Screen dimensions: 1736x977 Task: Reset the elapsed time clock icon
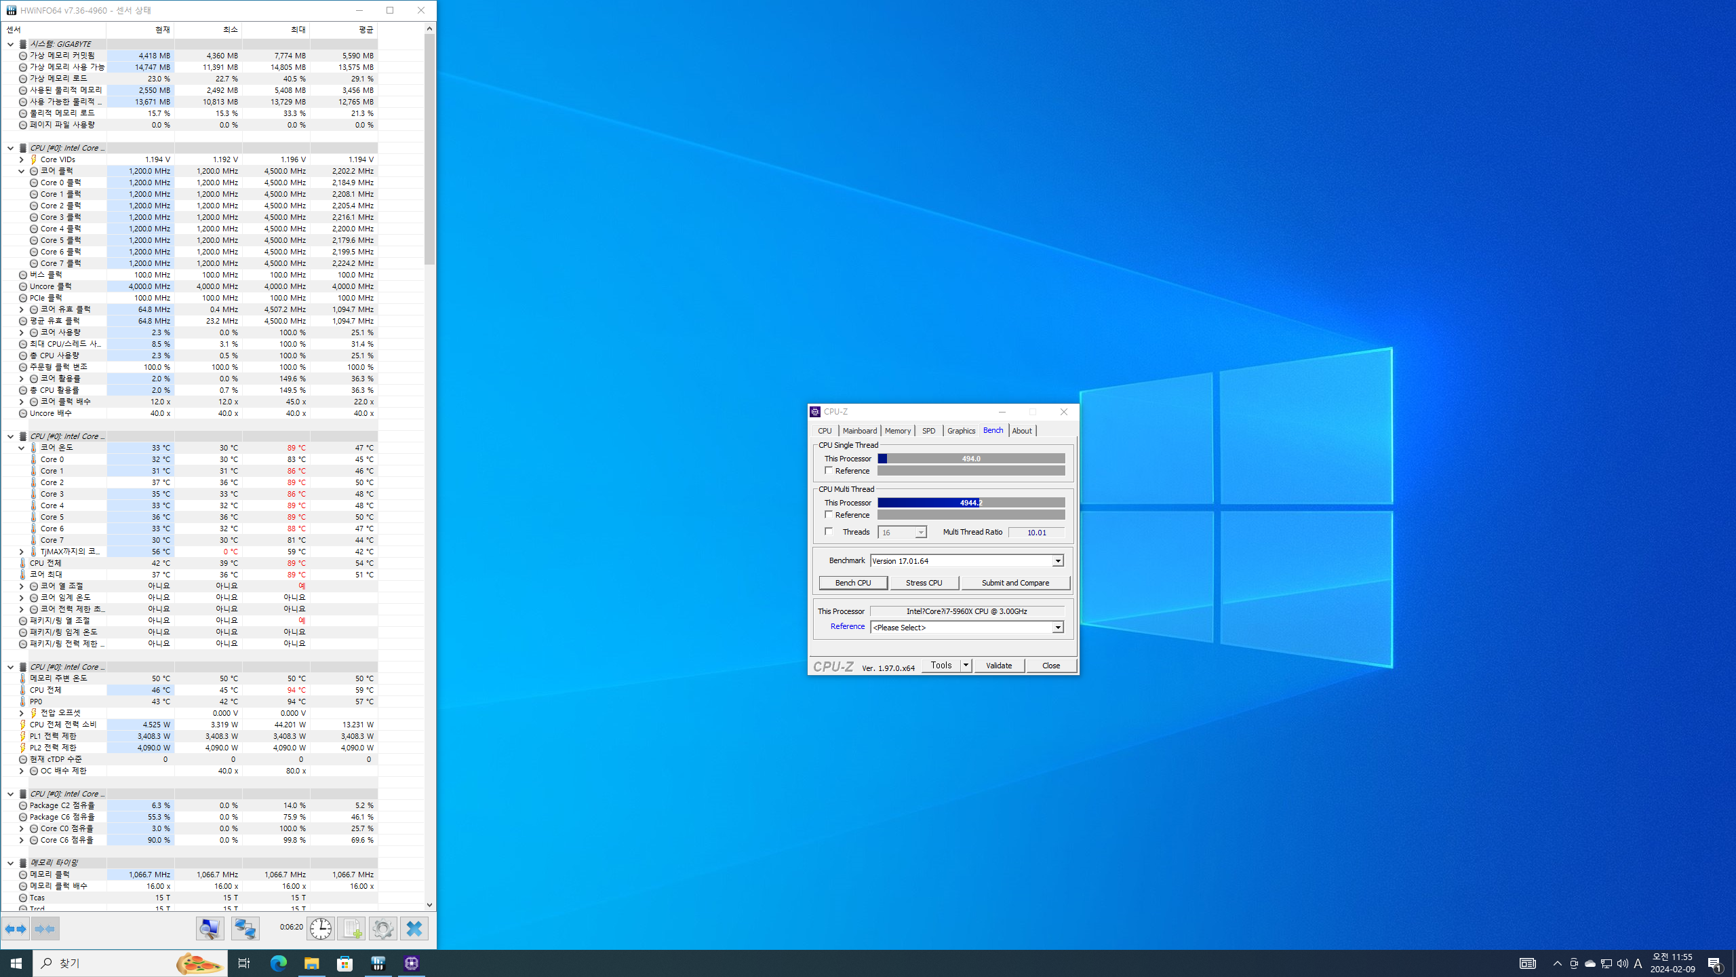coord(321,929)
